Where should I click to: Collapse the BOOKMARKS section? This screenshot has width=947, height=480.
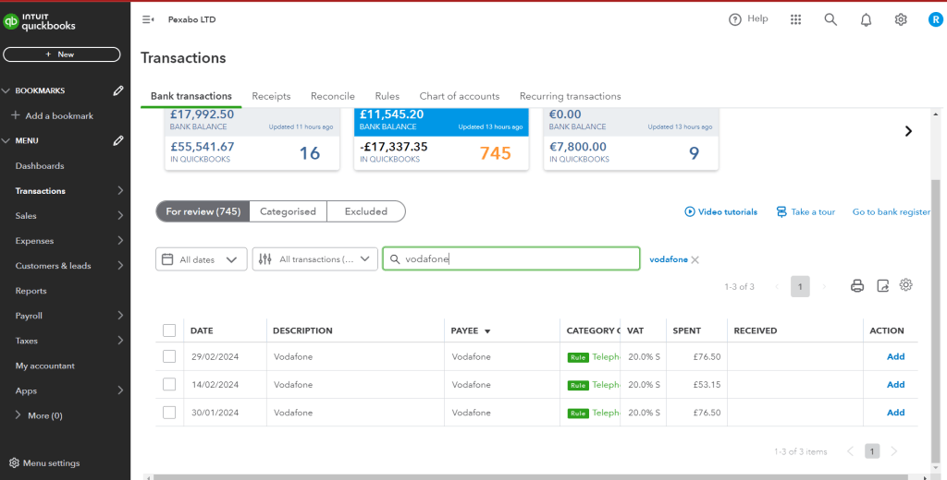[x=6, y=90]
